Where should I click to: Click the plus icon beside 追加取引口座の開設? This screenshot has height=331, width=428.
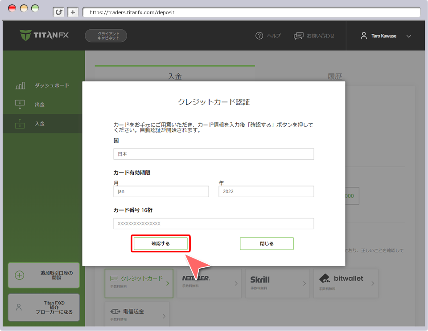pos(19,275)
